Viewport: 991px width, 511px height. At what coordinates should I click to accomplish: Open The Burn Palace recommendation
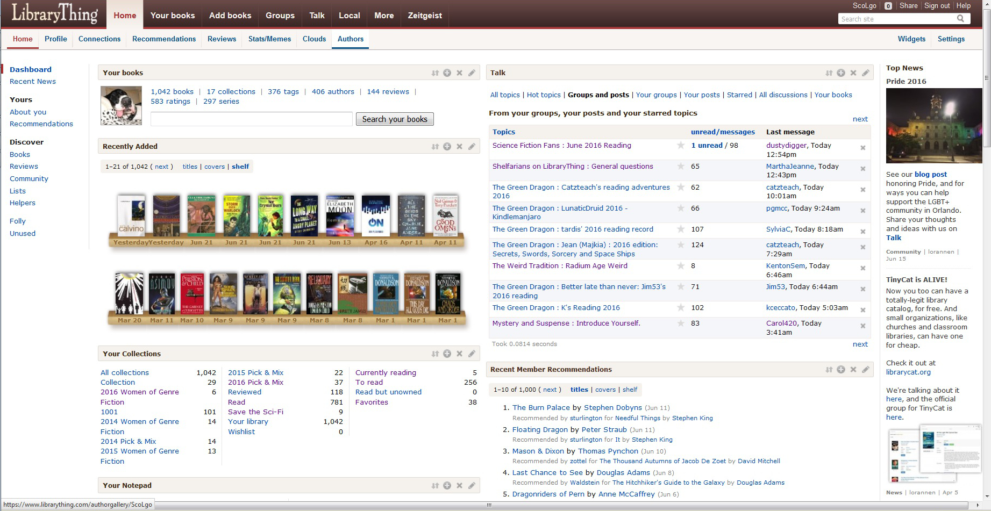pyautogui.click(x=541, y=407)
